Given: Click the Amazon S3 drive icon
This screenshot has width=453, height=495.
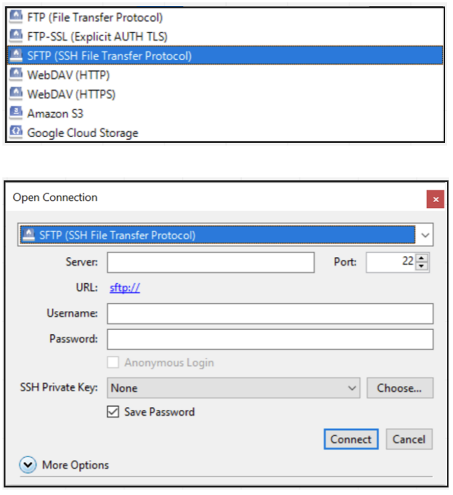Looking at the screenshot, I should click(x=16, y=114).
